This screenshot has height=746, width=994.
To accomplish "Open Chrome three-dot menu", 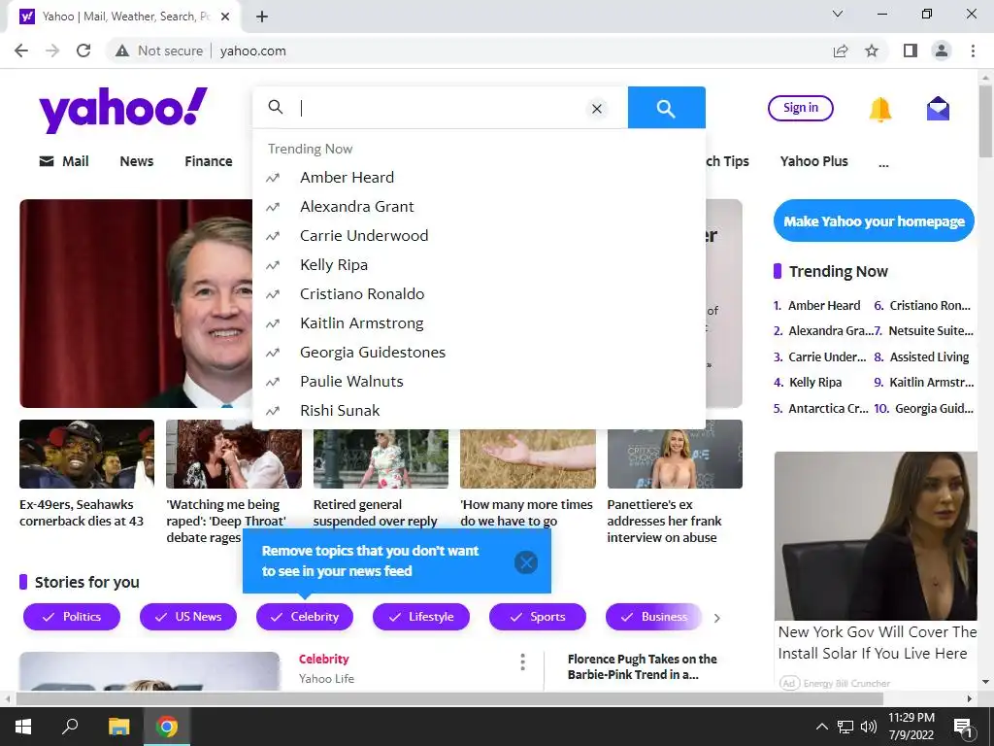I will click(x=973, y=51).
